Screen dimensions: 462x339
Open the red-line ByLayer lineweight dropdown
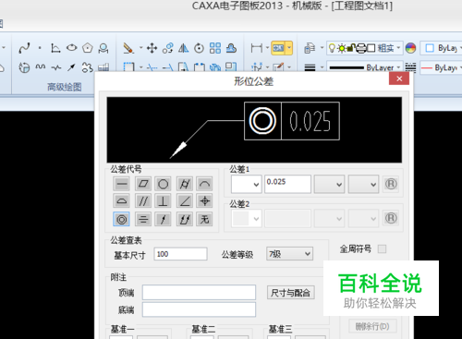442,67
